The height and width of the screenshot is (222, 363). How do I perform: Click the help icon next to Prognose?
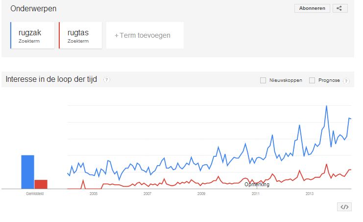coord(346,80)
